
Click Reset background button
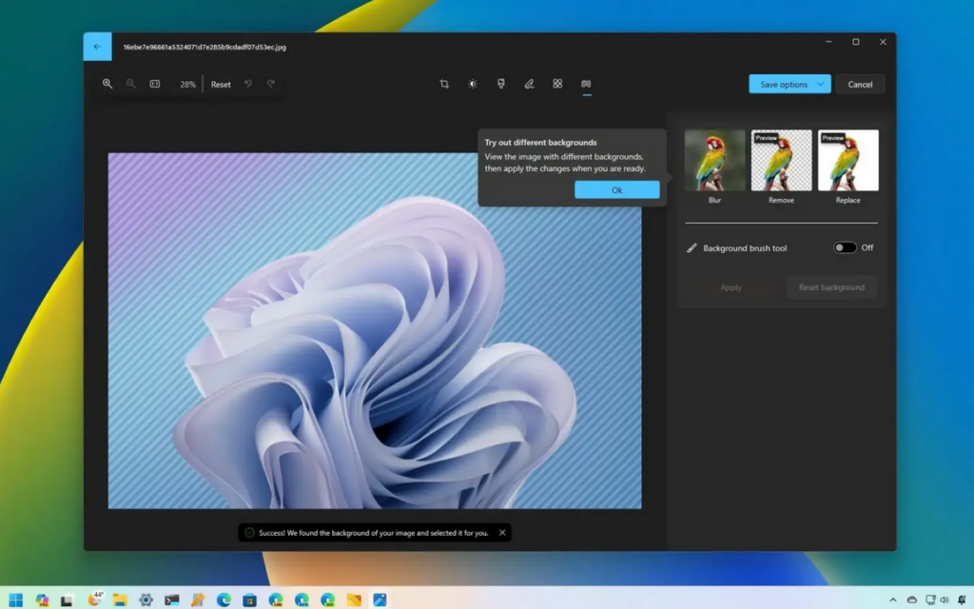pos(831,287)
